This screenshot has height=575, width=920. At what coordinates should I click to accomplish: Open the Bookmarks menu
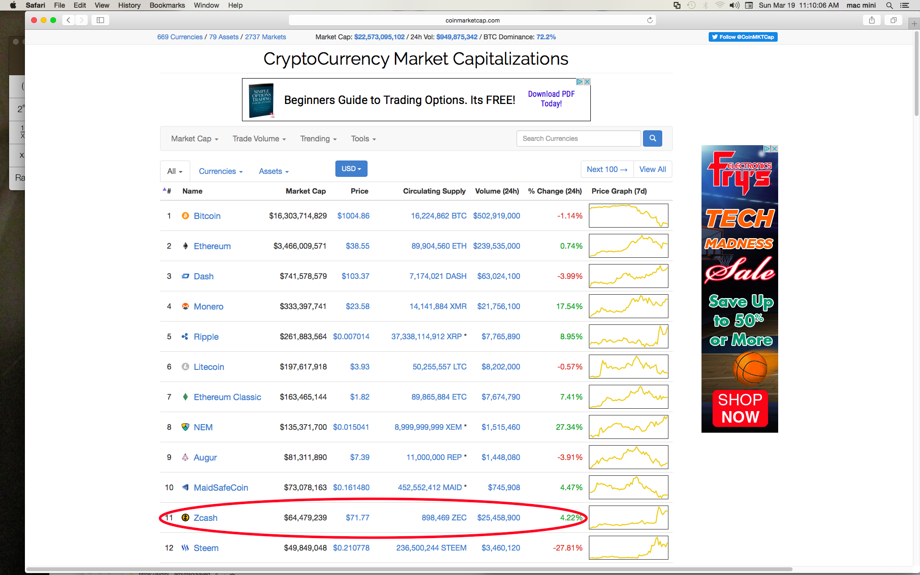pyautogui.click(x=167, y=5)
